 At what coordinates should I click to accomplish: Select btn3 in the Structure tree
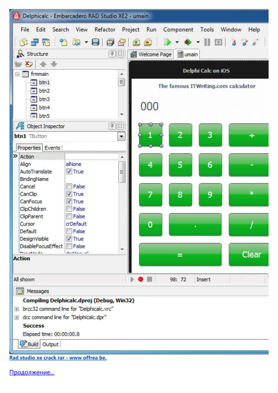point(44,99)
